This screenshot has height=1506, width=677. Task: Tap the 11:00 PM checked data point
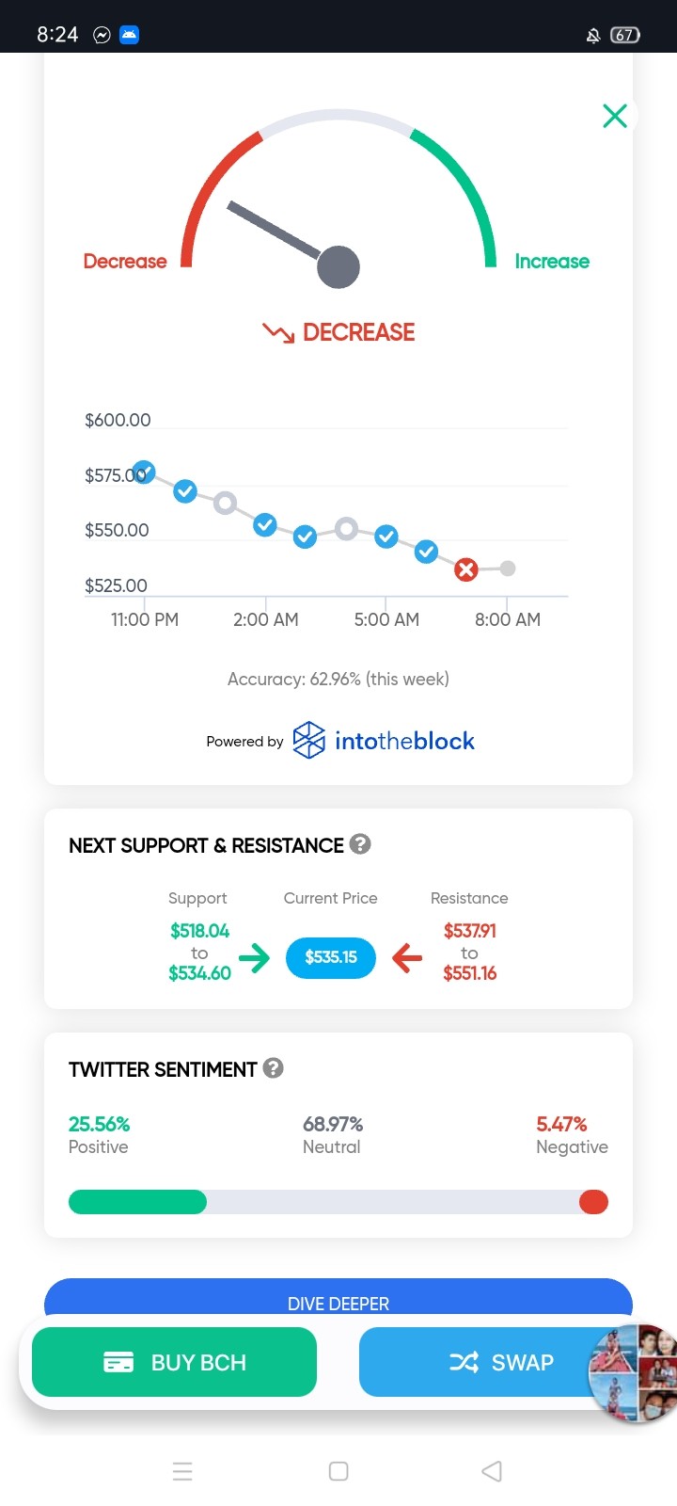143,472
